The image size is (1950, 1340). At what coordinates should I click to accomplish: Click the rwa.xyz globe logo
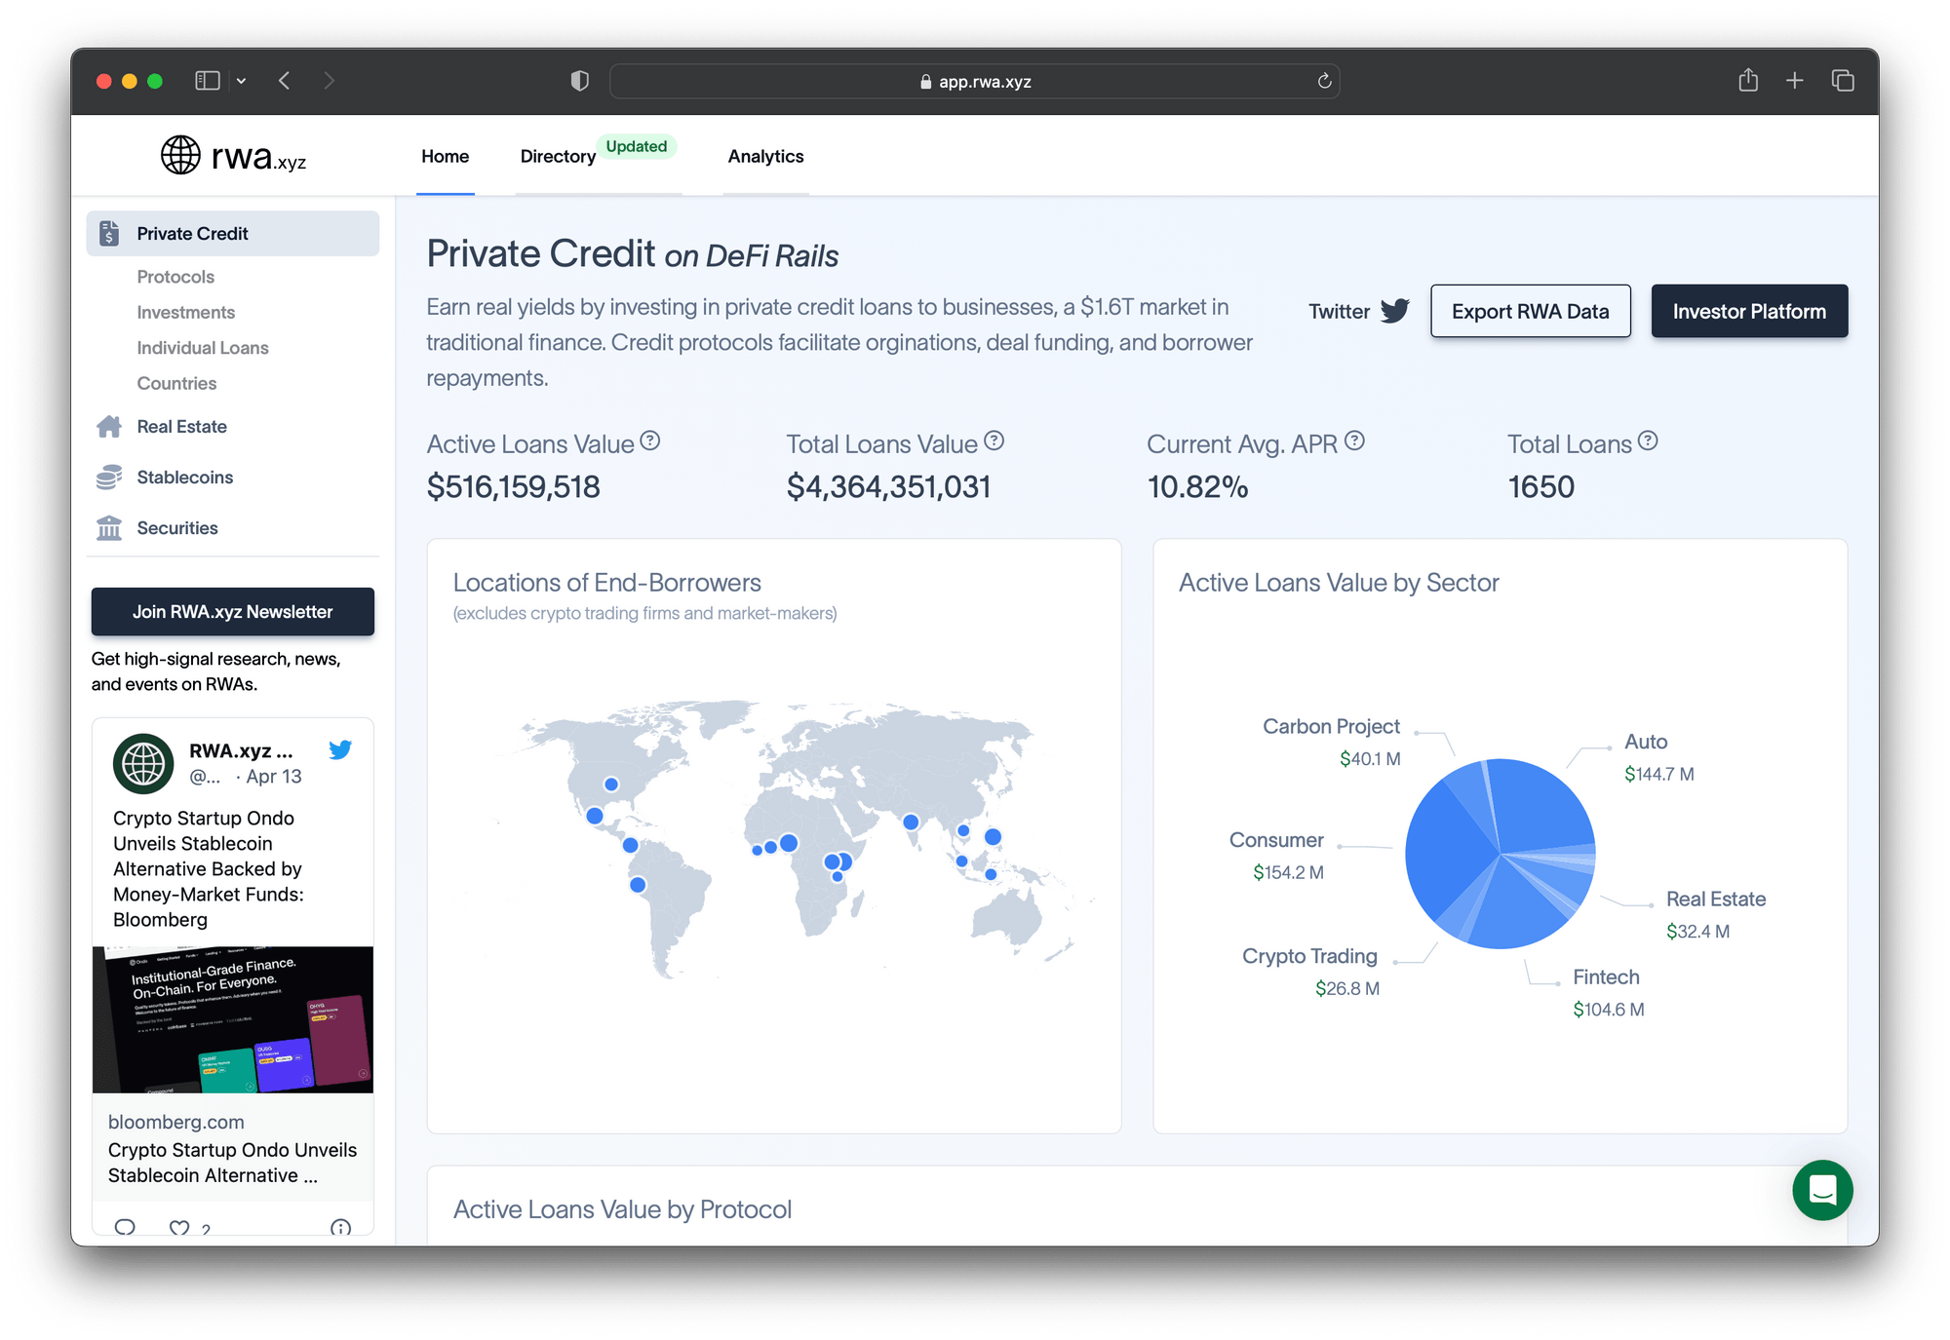pyautogui.click(x=178, y=155)
